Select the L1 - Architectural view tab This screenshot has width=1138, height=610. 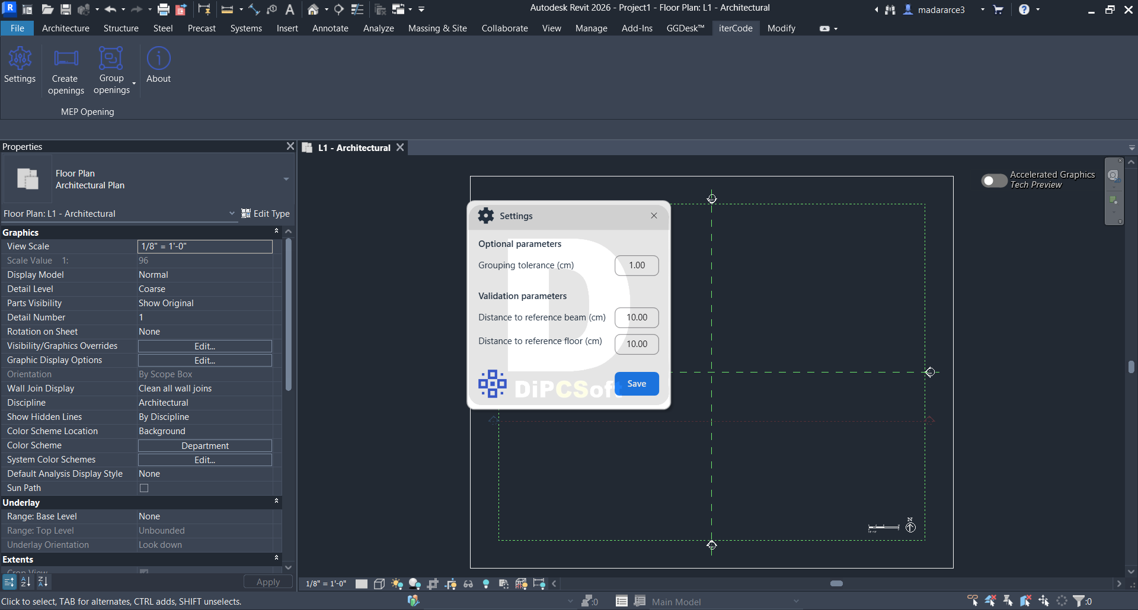click(354, 147)
